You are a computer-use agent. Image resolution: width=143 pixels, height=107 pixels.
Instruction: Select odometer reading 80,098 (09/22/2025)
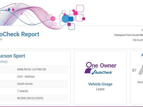click(x=30, y=98)
